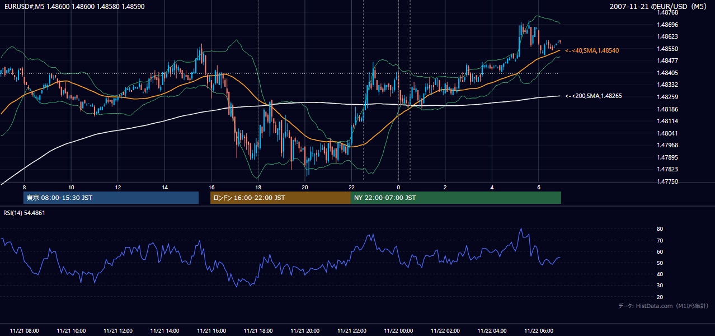
Task: Click the 11/22 06:00 bottom time label
Action: point(539,331)
